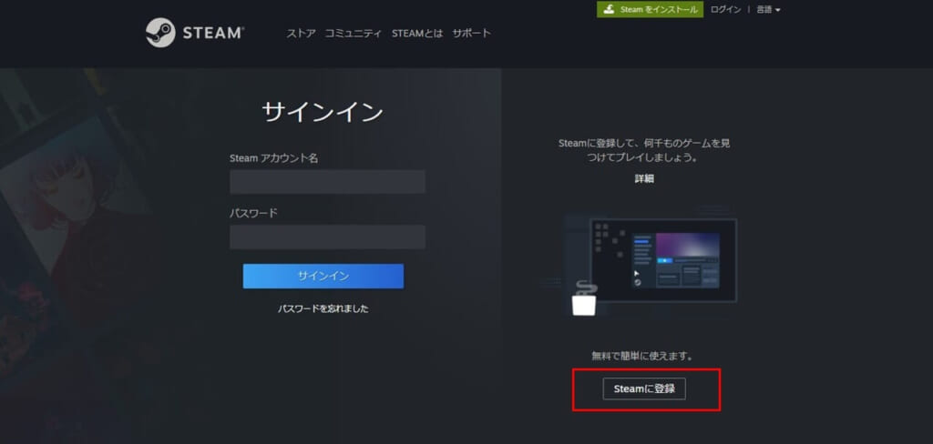The image size is (933, 444).
Task: Click the Steam client illustration image
Action: coord(642,263)
